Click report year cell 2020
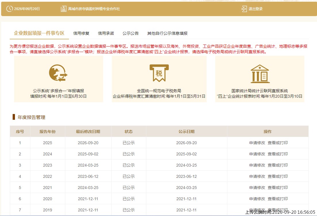 pyautogui.click(x=47, y=199)
